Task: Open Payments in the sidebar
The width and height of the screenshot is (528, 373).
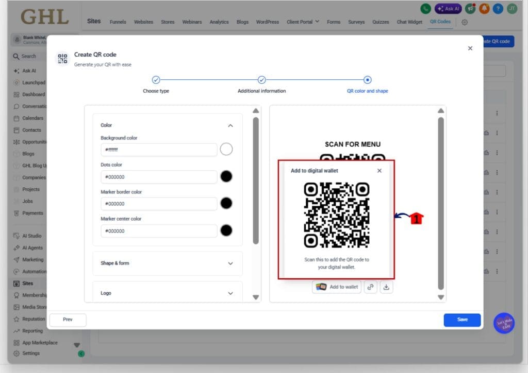Action: pyautogui.click(x=29, y=213)
